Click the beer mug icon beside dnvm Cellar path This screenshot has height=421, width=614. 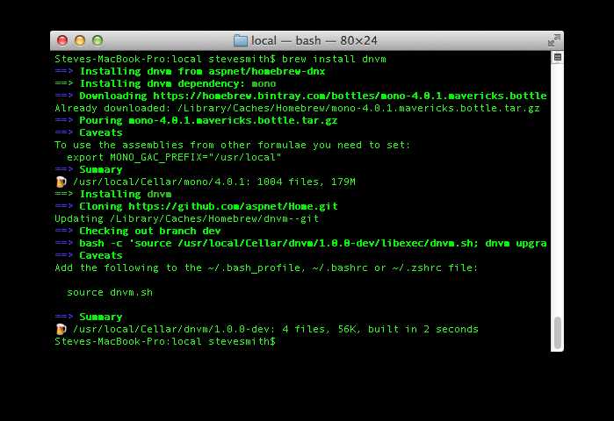click(x=61, y=329)
